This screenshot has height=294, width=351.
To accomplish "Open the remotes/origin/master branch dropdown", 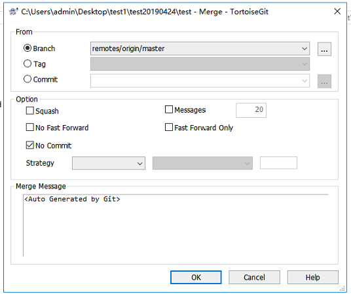I will click(200, 48).
